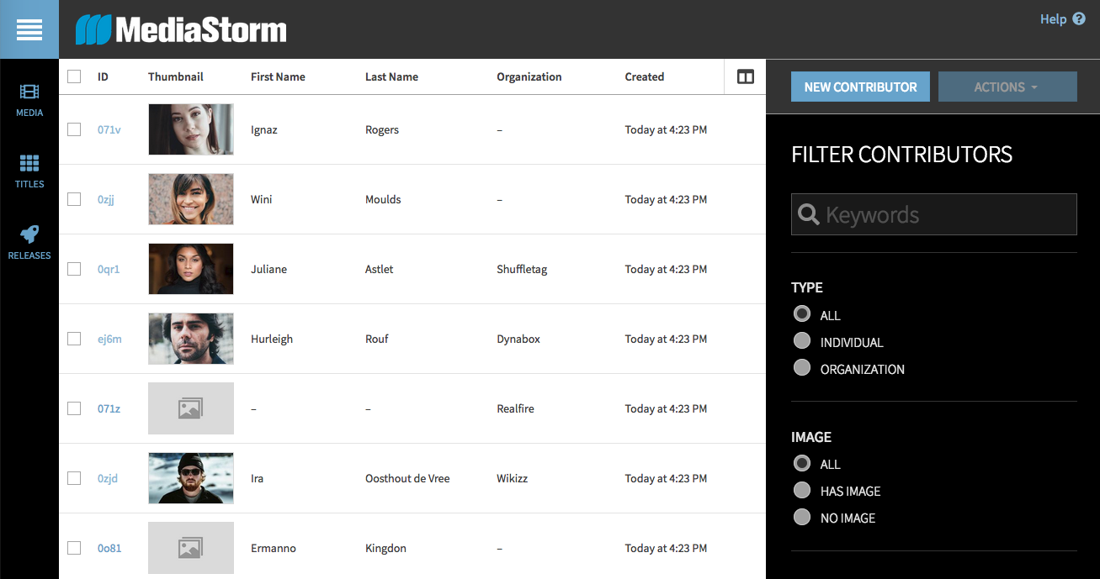
Task: Click the Thumbnail column header
Action: tap(176, 76)
